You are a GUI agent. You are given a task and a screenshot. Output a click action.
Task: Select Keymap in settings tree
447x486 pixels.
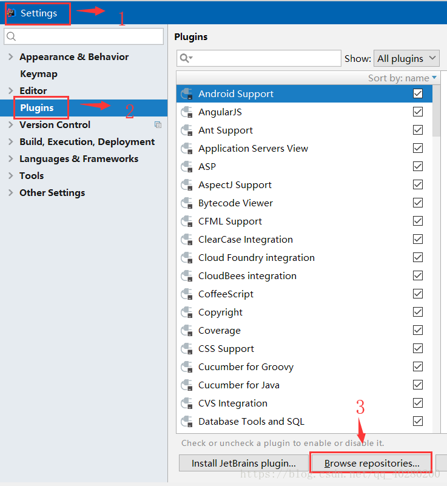click(39, 74)
